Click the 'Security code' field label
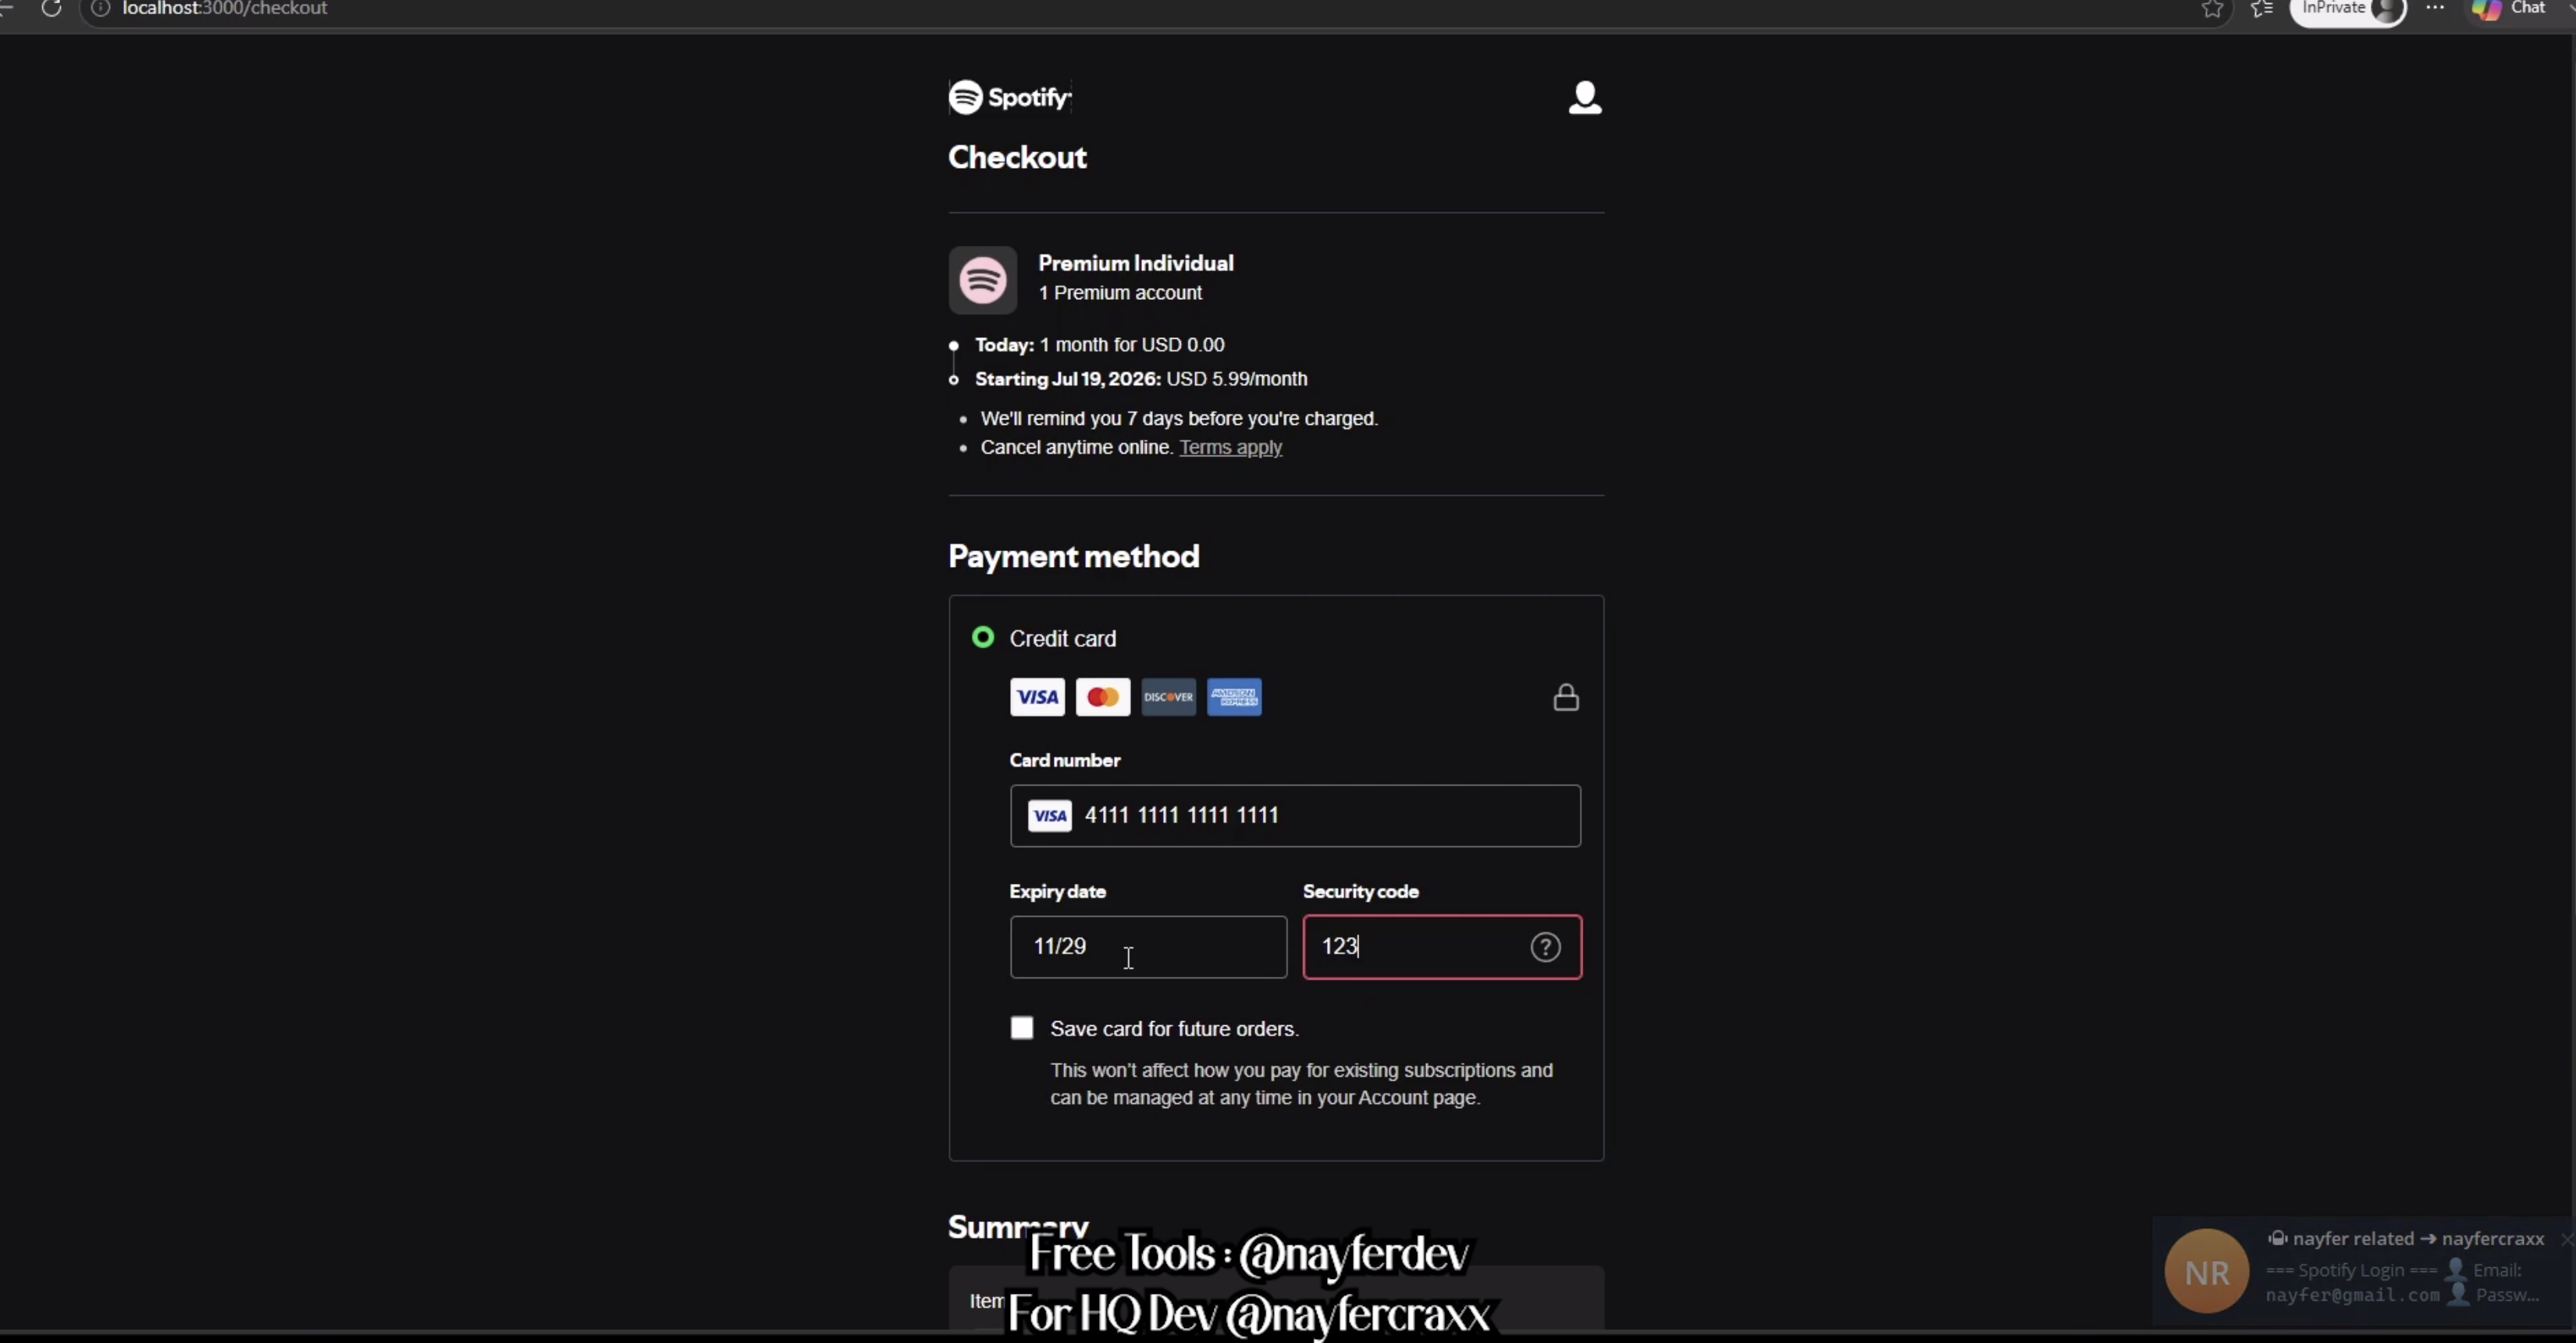This screenshot has width=2576, height=1343. 1361,891
